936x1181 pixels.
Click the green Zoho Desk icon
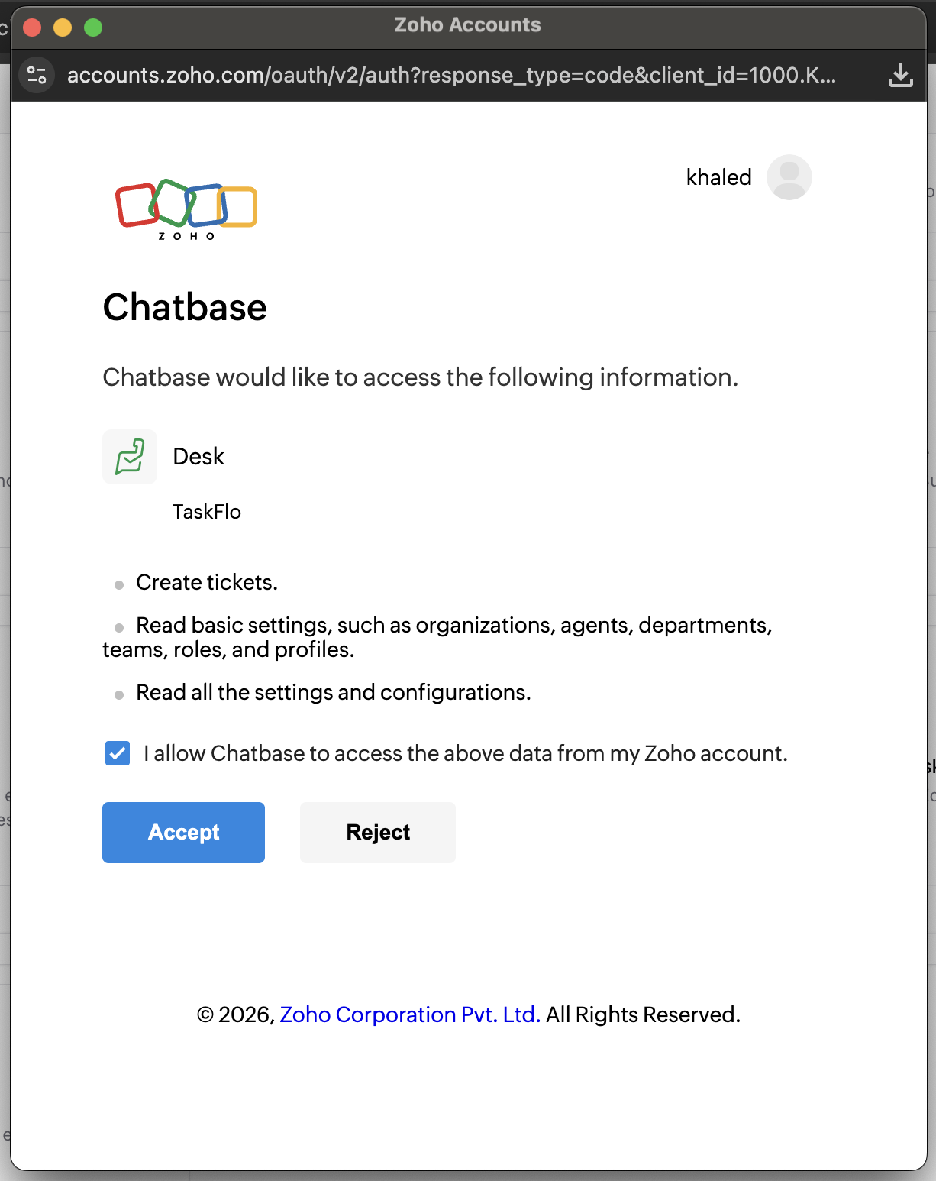(130, 456)
